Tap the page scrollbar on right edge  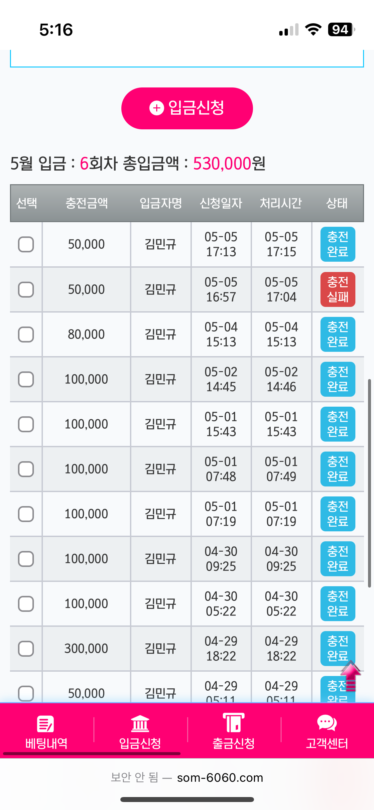[x=369, y=482]
